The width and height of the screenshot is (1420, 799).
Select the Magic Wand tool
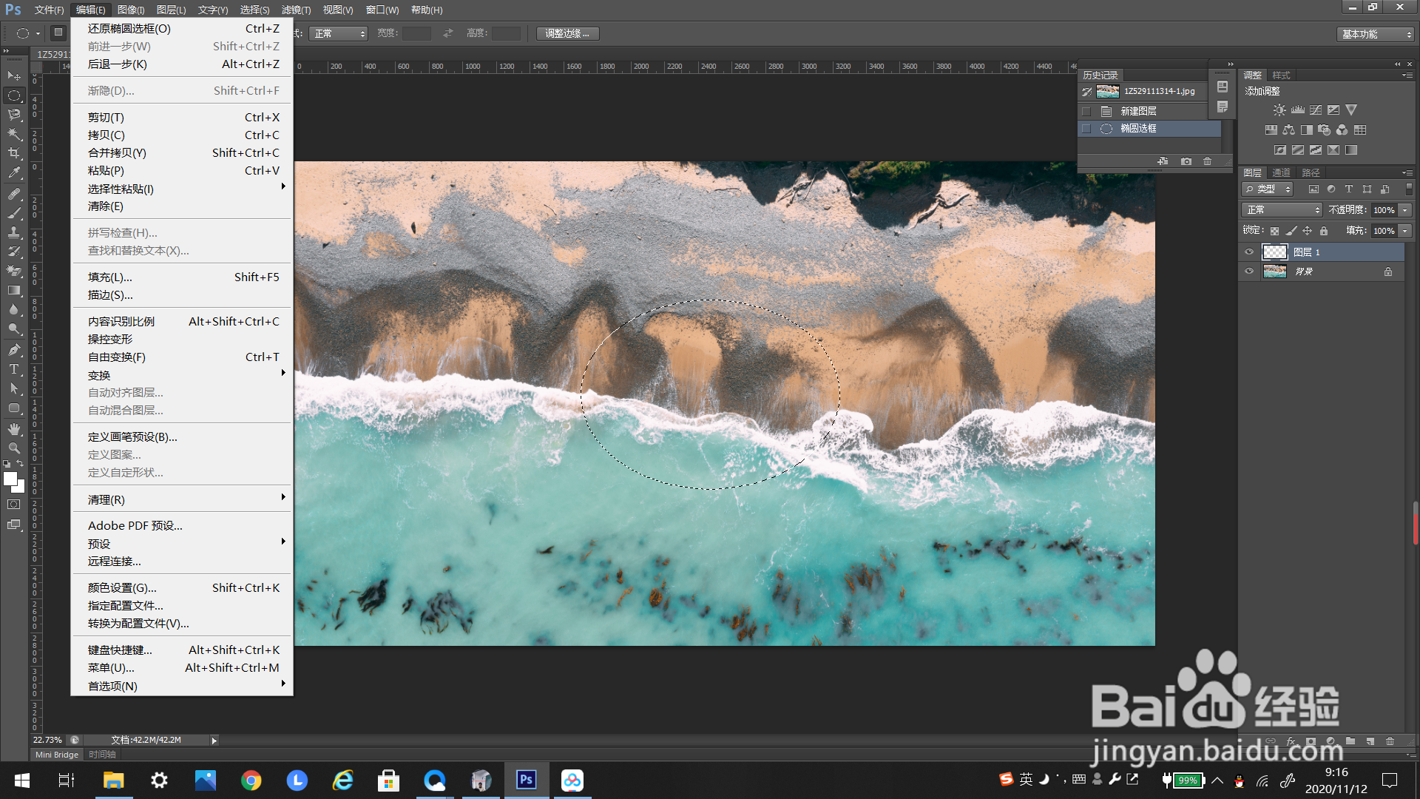pyautogui.click(x=14, y=134)
